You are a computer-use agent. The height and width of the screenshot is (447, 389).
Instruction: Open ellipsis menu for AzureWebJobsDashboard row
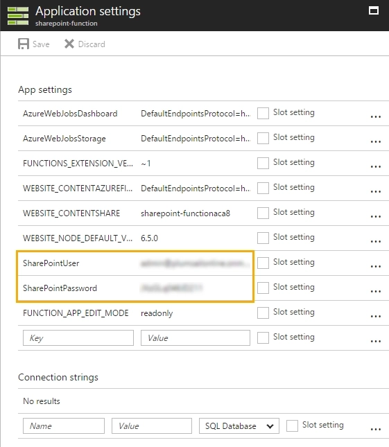tap(376, 116)
